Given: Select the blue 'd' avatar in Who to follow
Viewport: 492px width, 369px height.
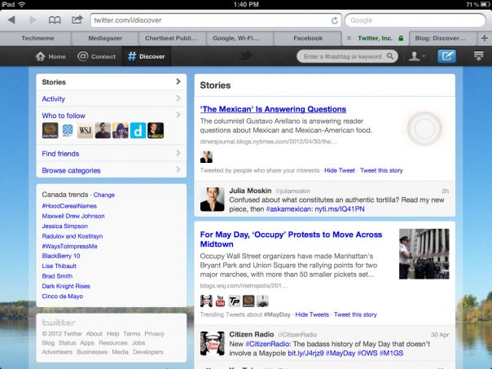Looking at the screenshot, I should [x=138, y=130].
